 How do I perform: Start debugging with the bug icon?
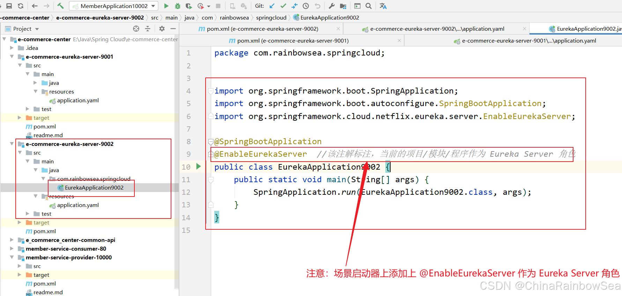point(178,6)
